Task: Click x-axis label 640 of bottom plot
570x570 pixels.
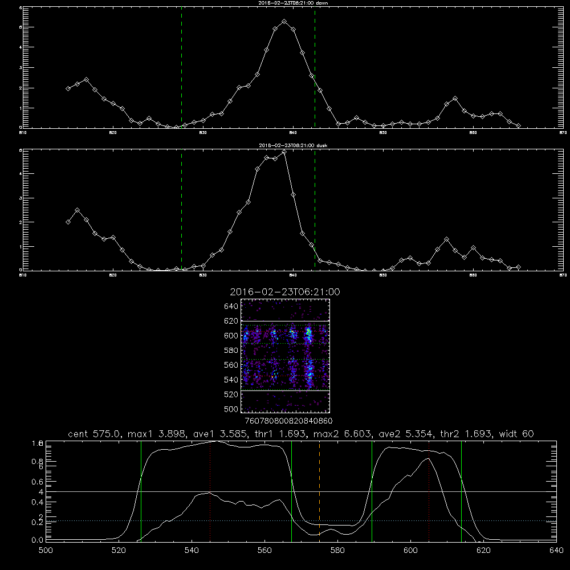Action: 556,551
